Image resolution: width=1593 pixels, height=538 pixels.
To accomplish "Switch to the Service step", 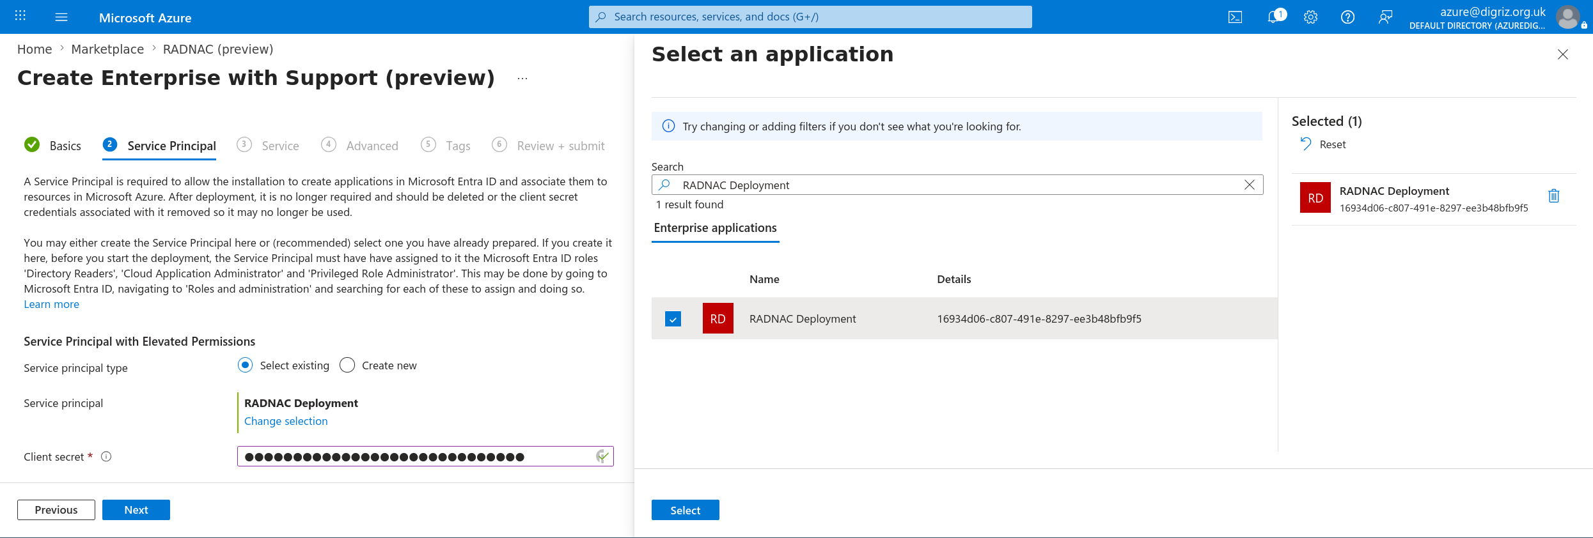I will (268, 146).
